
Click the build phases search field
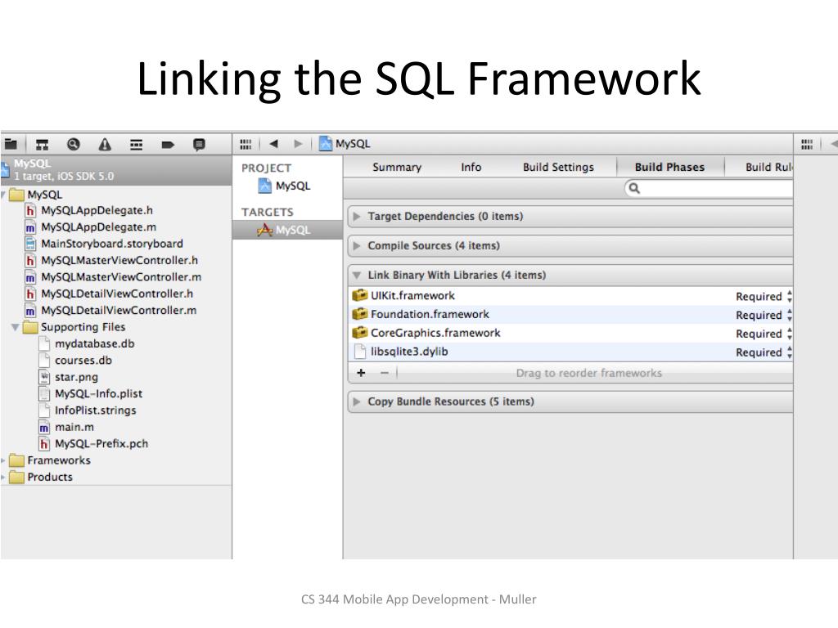[x=709, y=188]
